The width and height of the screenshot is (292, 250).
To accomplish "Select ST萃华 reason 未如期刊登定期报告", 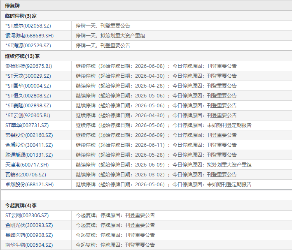I will click(229, 125).
